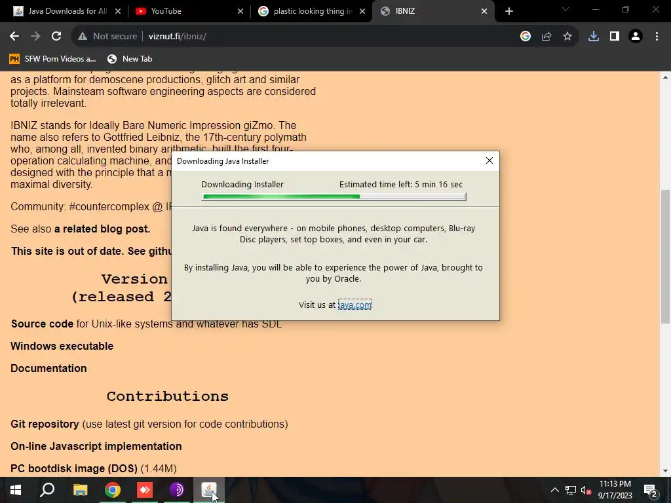
Task: Close the IBNIZ tab
Action: (484, 11)
